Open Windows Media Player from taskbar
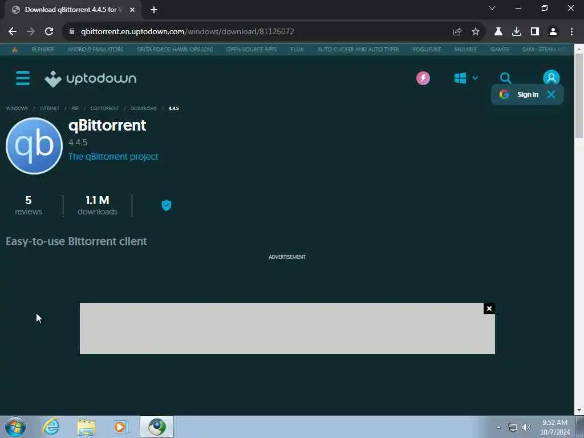Screen dimensions: 584x438 (120, 427)
